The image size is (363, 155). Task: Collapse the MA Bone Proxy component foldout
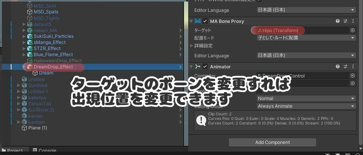pyautogui.click(x=191, y=21)
